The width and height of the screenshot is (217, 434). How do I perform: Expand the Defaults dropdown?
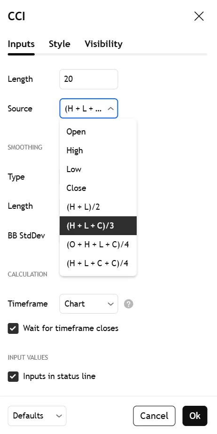[37, 416]
